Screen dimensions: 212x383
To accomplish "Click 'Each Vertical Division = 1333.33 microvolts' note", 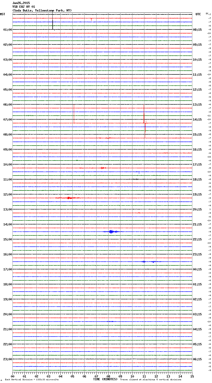I will 32,380.
